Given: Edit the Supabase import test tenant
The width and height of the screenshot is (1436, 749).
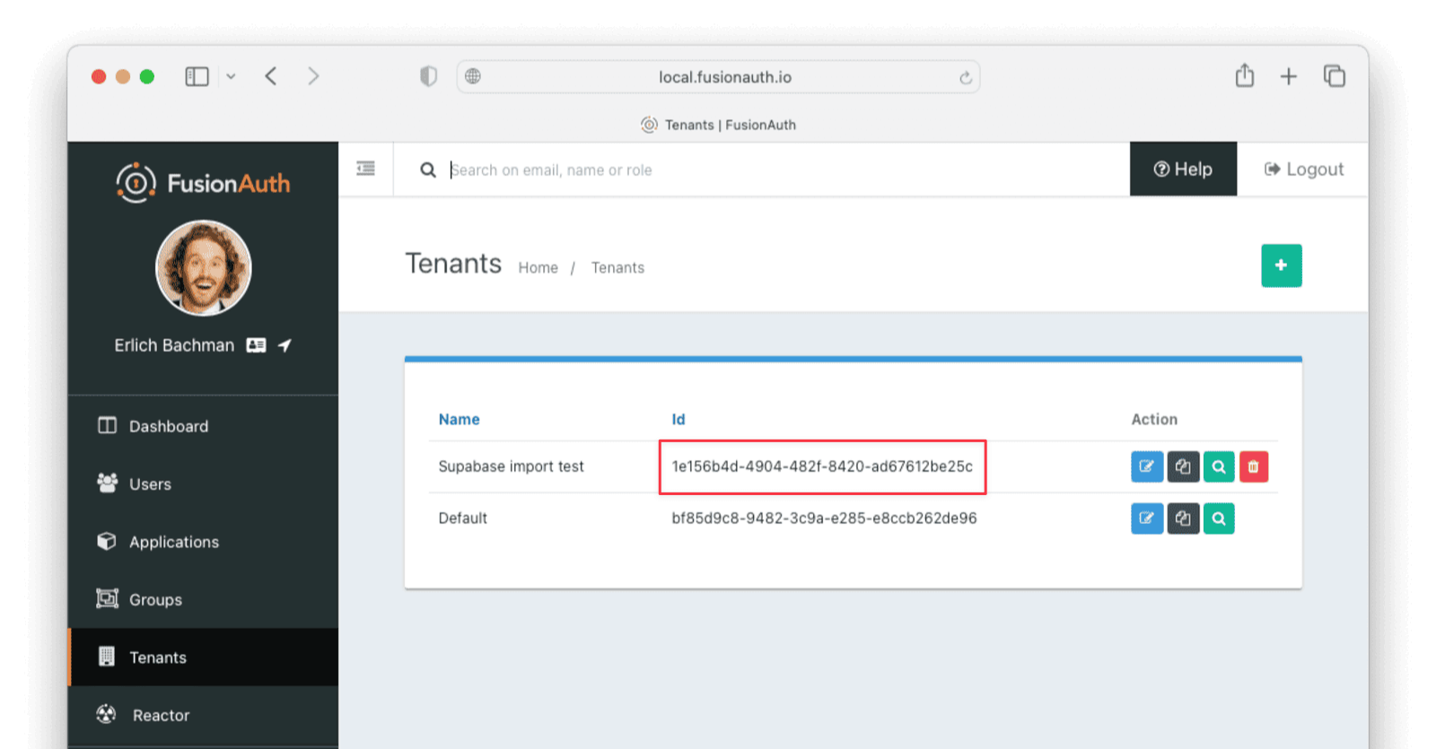Looking at the screenshot, I should [1147, 466].
